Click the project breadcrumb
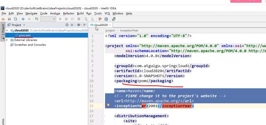 tap(110, 30)
